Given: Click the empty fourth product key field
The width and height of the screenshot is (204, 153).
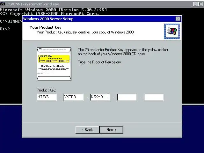Looking at the screenshot, I should pos(127,97).
